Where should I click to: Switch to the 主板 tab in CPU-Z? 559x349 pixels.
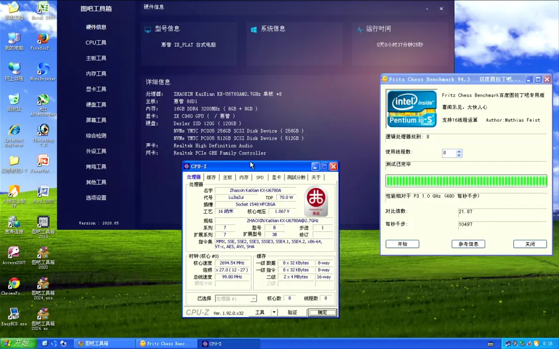pyautogui.click(x=227, y=178)
